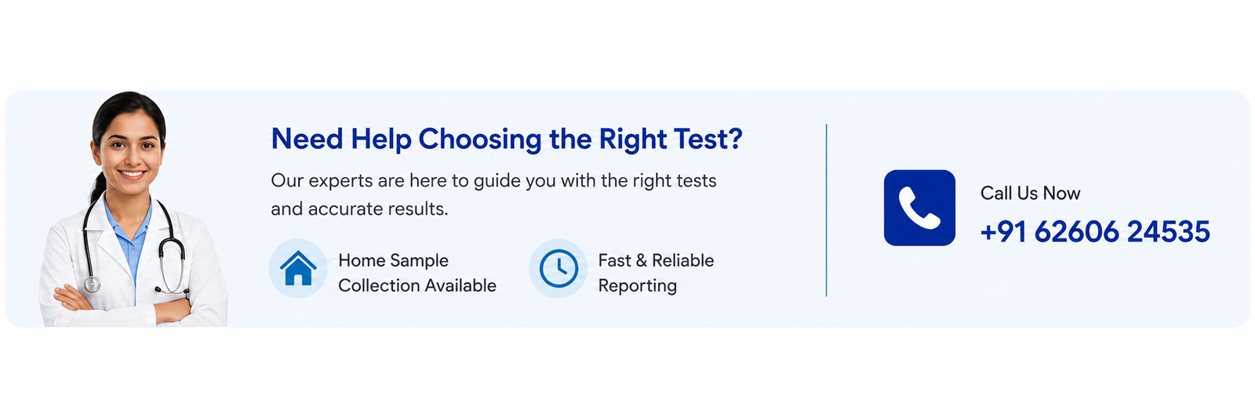Select the words 'Right Test?' in the heading
1255x418 pixels.
coord(671,139)
